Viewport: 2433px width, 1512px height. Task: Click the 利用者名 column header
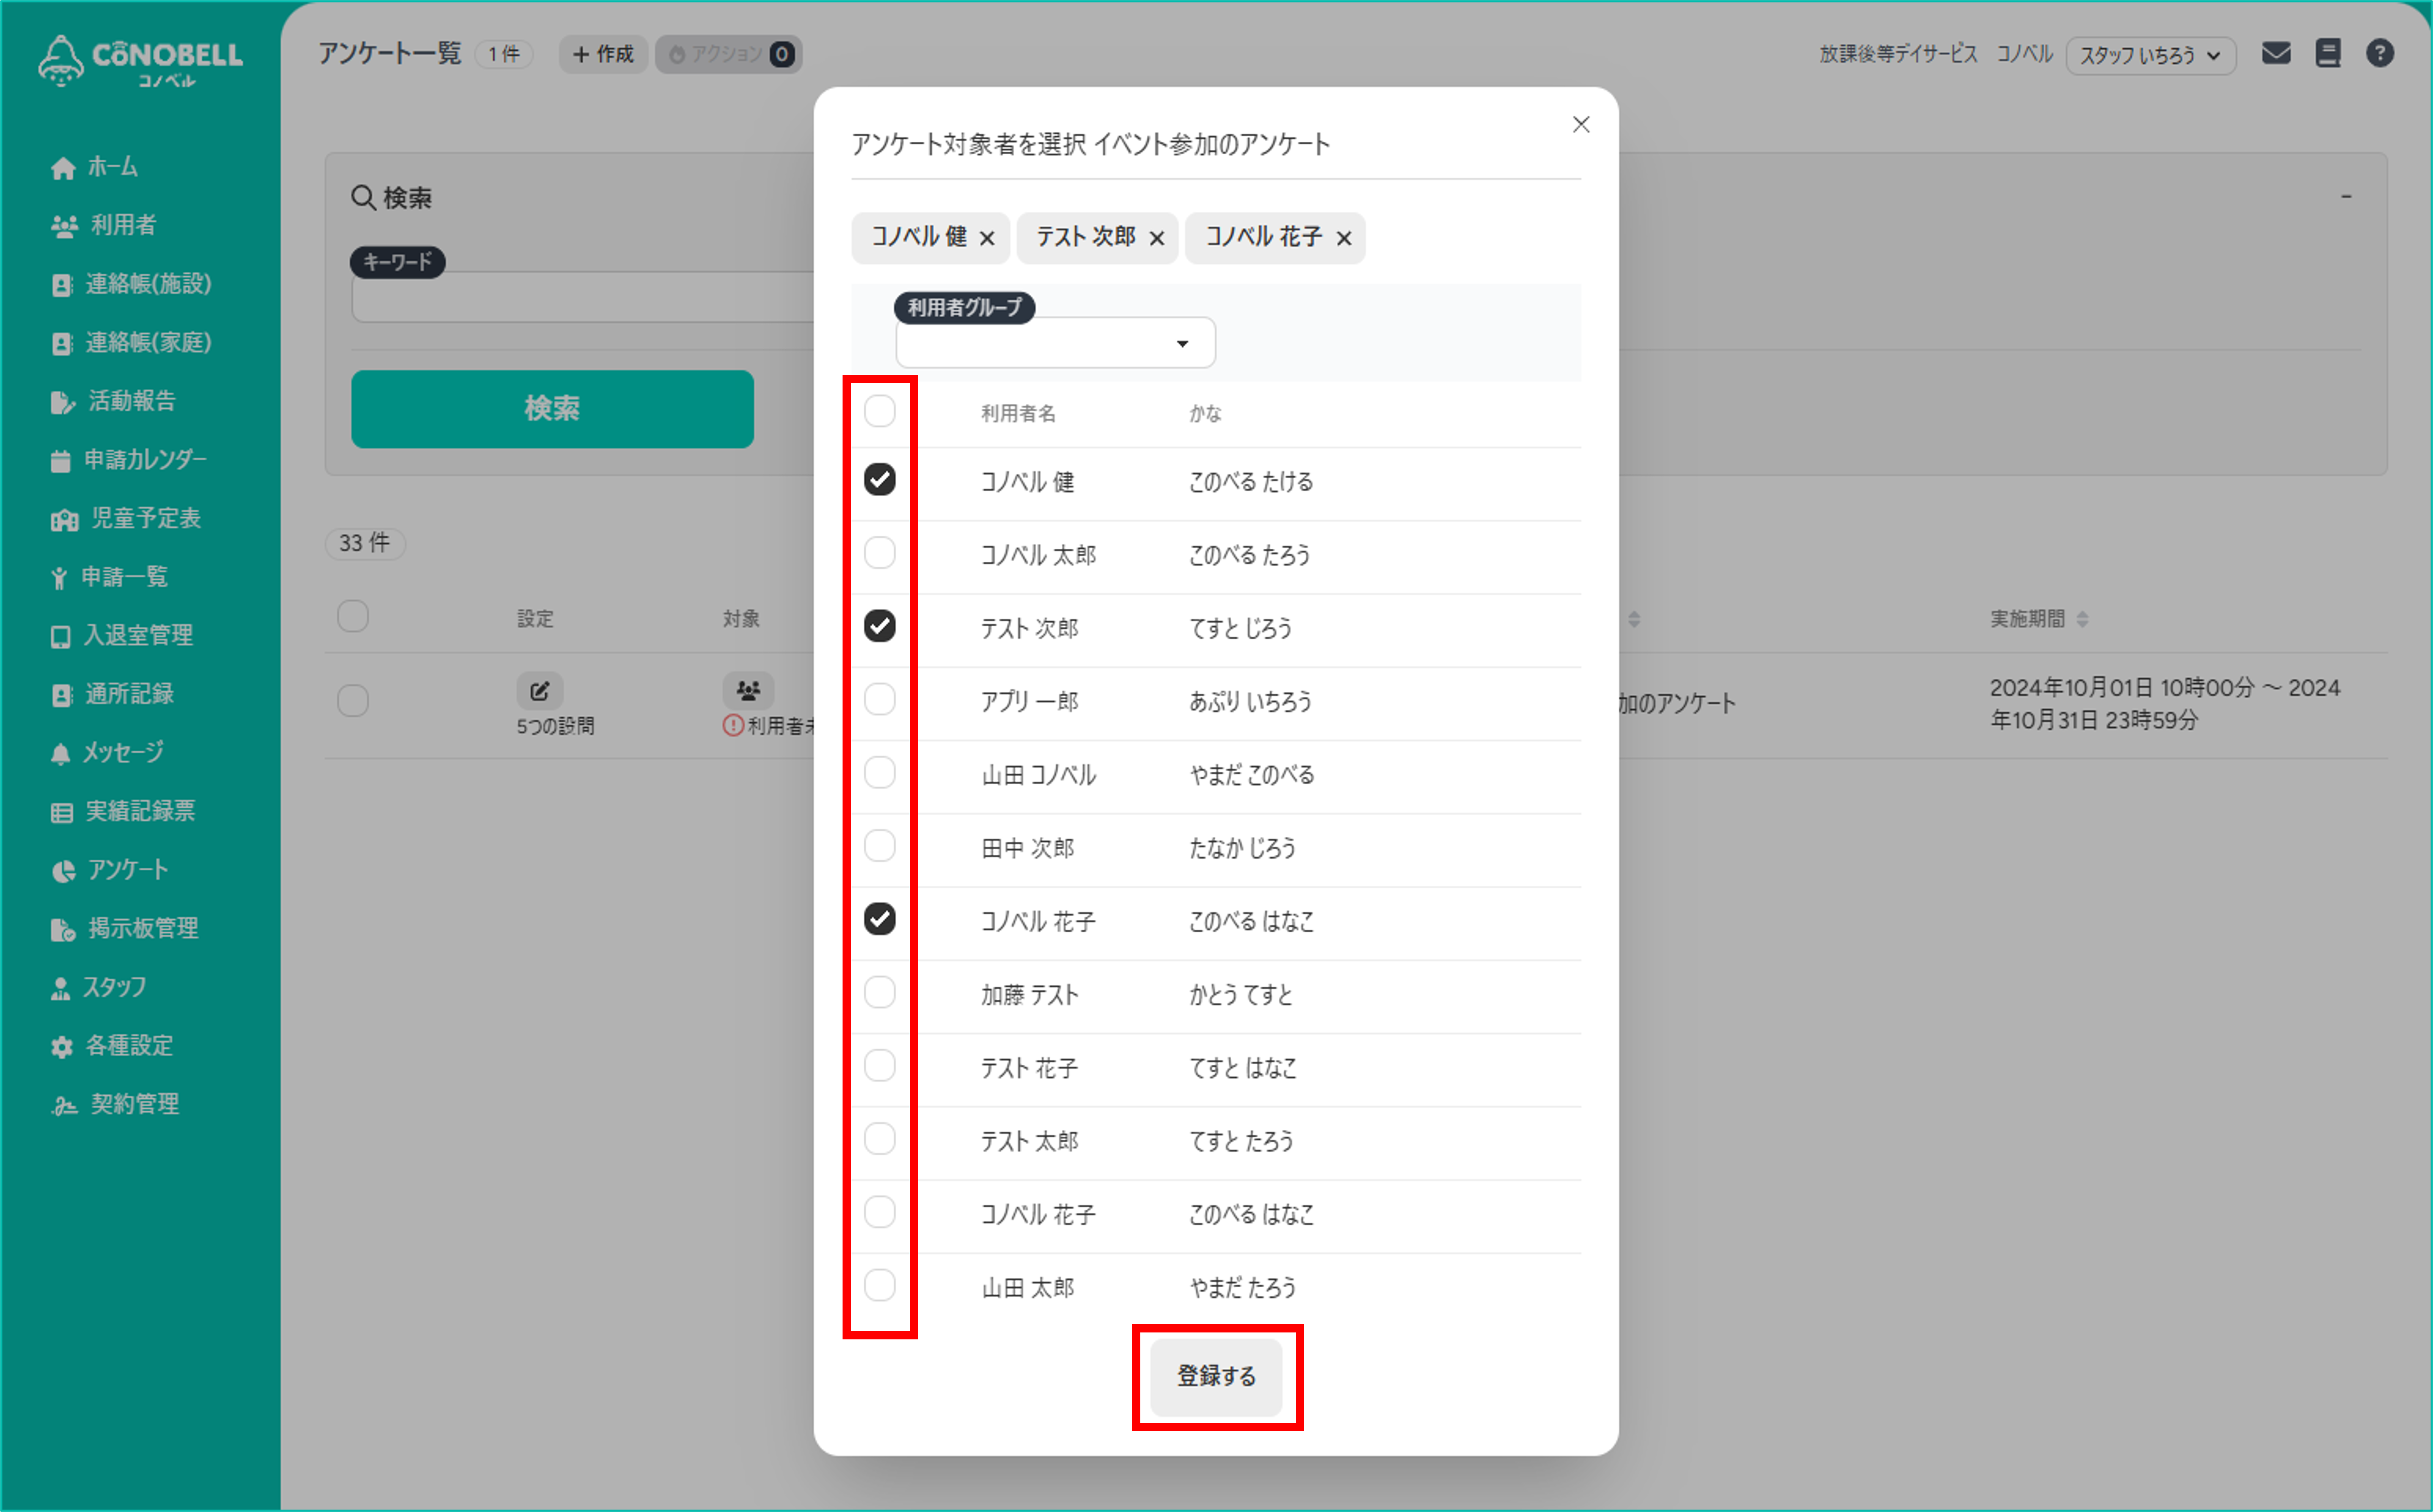click(1018, 414)
